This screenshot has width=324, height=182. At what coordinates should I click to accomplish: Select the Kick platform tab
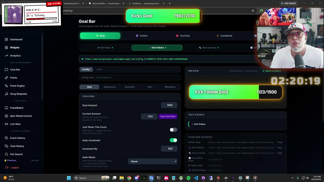(x=100, y=36)
